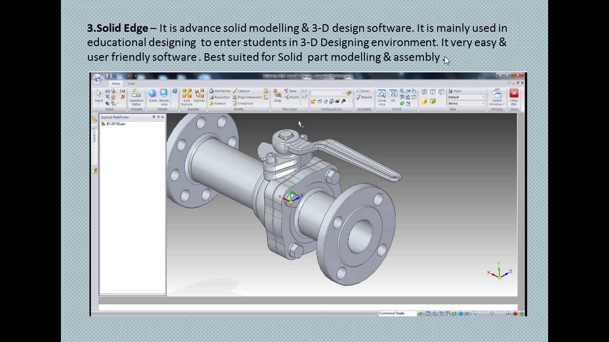The image size is (609, 342).
Task: Activate the Part Painter tool
Action: [x=220, y=91]
